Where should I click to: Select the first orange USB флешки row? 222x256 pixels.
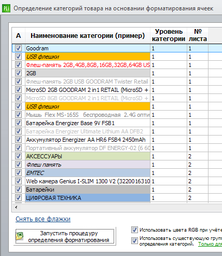tap(88, 57)
